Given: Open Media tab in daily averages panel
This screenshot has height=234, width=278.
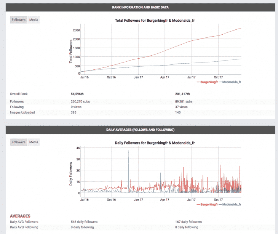Looking at the screenshot, I should (x=34, y=142).
